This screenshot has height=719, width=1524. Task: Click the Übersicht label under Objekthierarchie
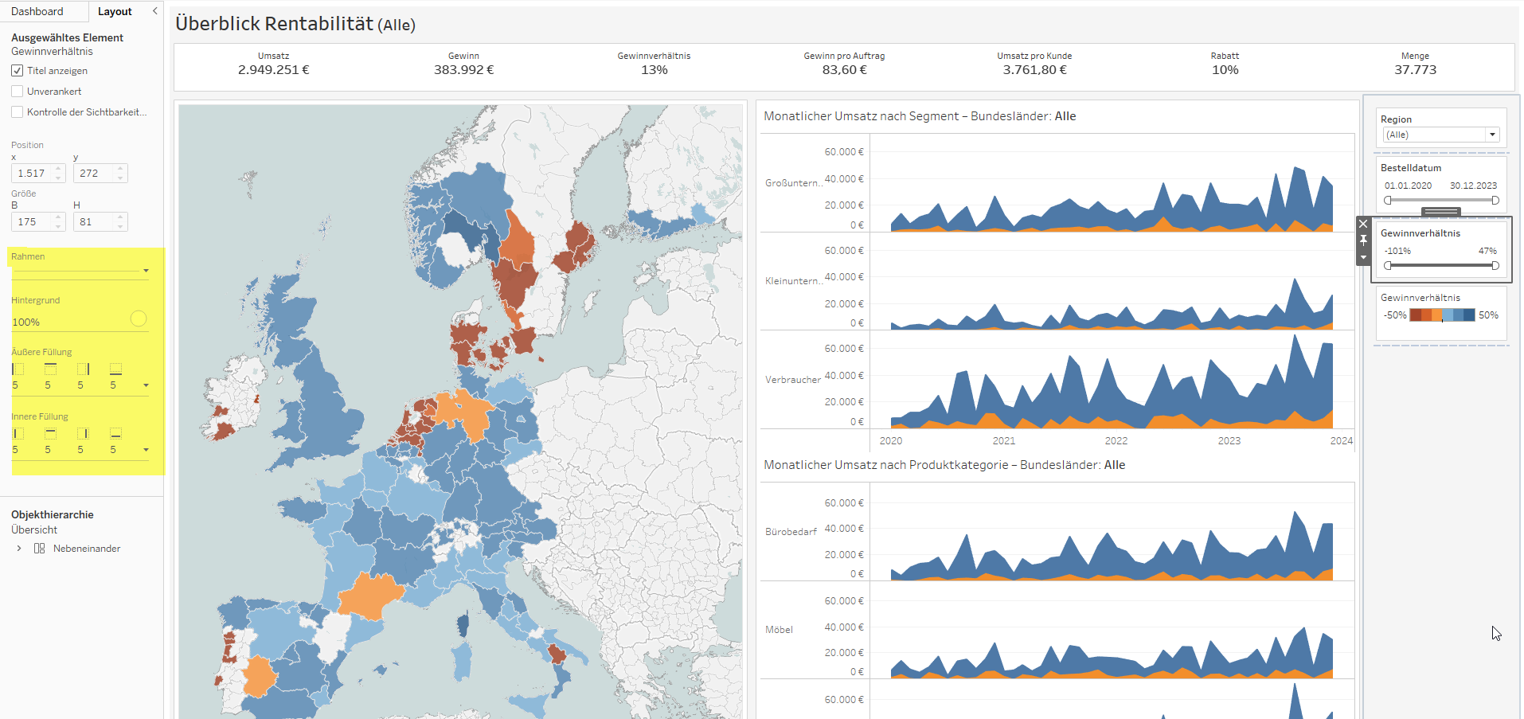pos(34,529)
